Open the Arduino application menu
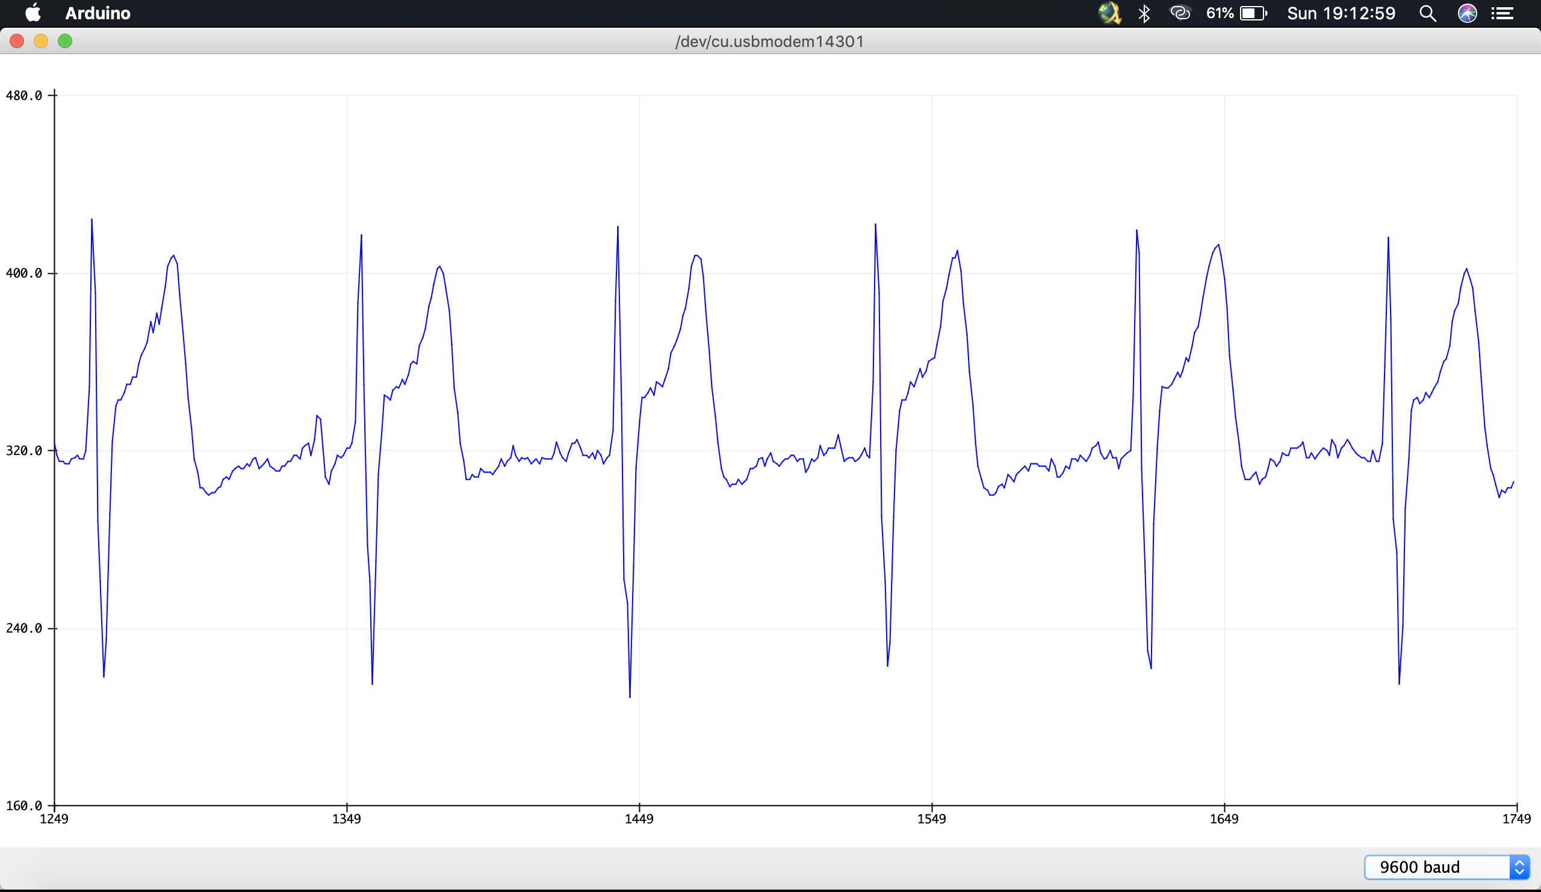This screenshot has width=1541, height=892. (x=98, y=13)
